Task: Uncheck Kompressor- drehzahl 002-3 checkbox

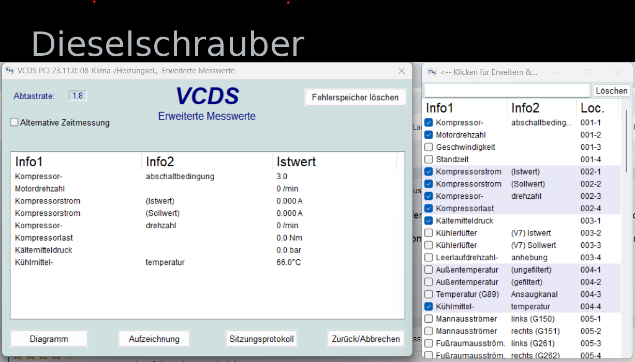Action: tap(429, 196)
